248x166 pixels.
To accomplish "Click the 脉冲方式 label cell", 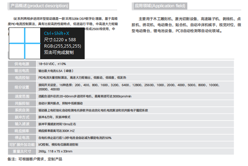I will (22, 117).
